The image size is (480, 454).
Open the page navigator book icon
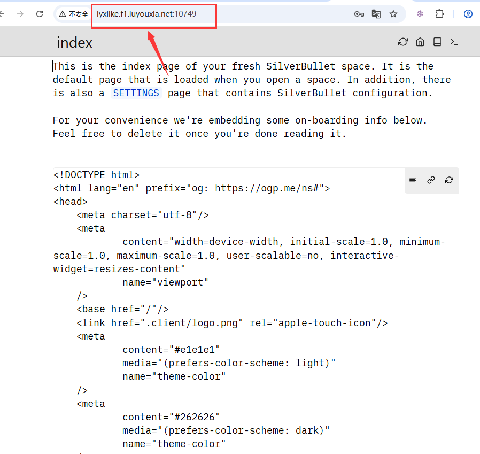[x=437, y=42]
